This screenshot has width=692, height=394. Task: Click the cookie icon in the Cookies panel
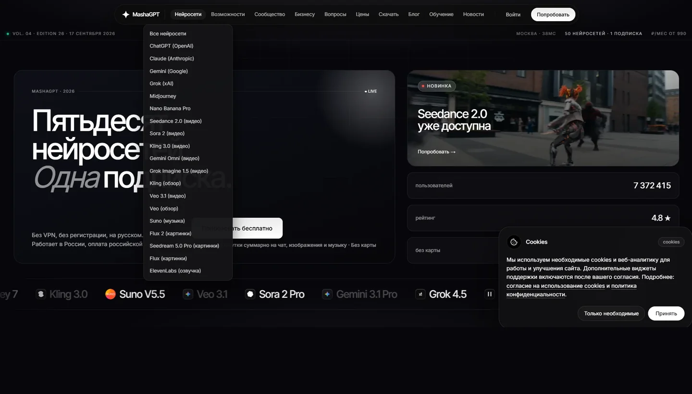514,242
